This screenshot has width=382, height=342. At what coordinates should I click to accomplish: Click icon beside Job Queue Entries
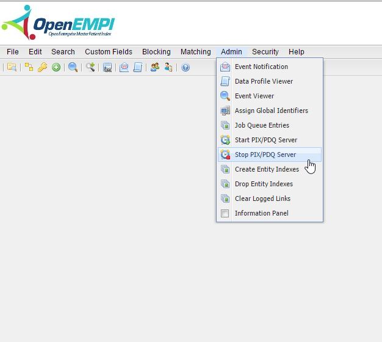point(225,125)
